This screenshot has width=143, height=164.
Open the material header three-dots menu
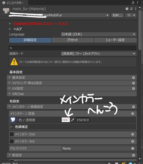[136, 9]
